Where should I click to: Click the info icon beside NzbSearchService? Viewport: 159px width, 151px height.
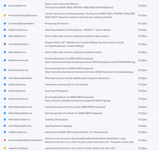[5, 30]
